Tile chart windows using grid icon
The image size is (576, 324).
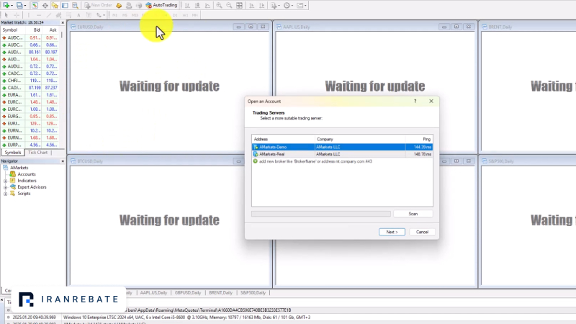pyautogui.click(x=239, y=5)
